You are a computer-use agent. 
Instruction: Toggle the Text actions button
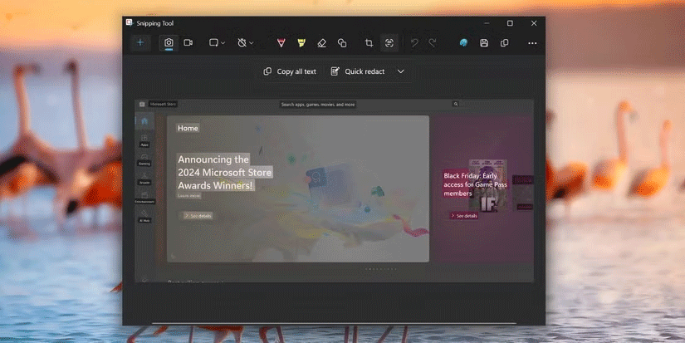(x=389, y=43)
